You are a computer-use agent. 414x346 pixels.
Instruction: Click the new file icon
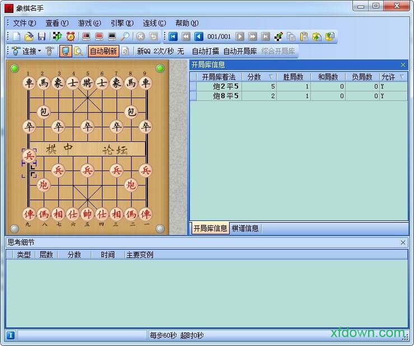pos(17,36)
